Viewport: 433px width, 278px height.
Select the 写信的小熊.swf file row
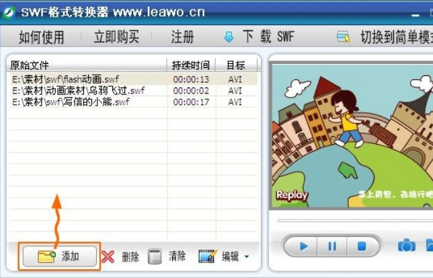133,102
